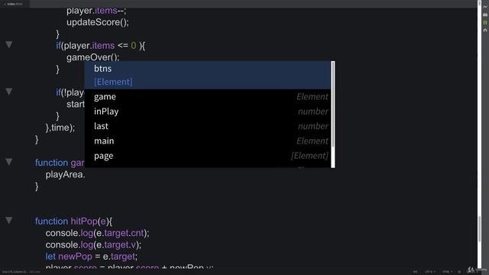The image size is (489, 275).
Task: Click on let newPop = e.target; line
Action: point(92,257)
